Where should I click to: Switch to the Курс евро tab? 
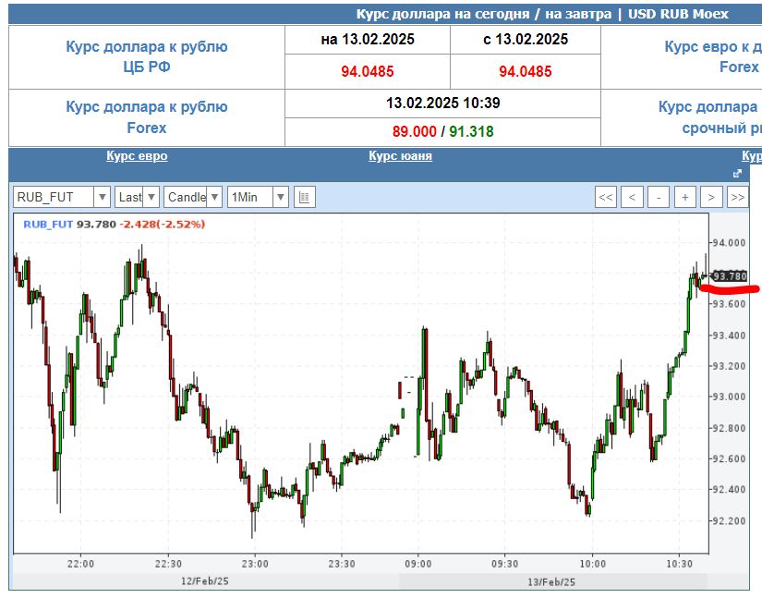(x=137, y=156)
